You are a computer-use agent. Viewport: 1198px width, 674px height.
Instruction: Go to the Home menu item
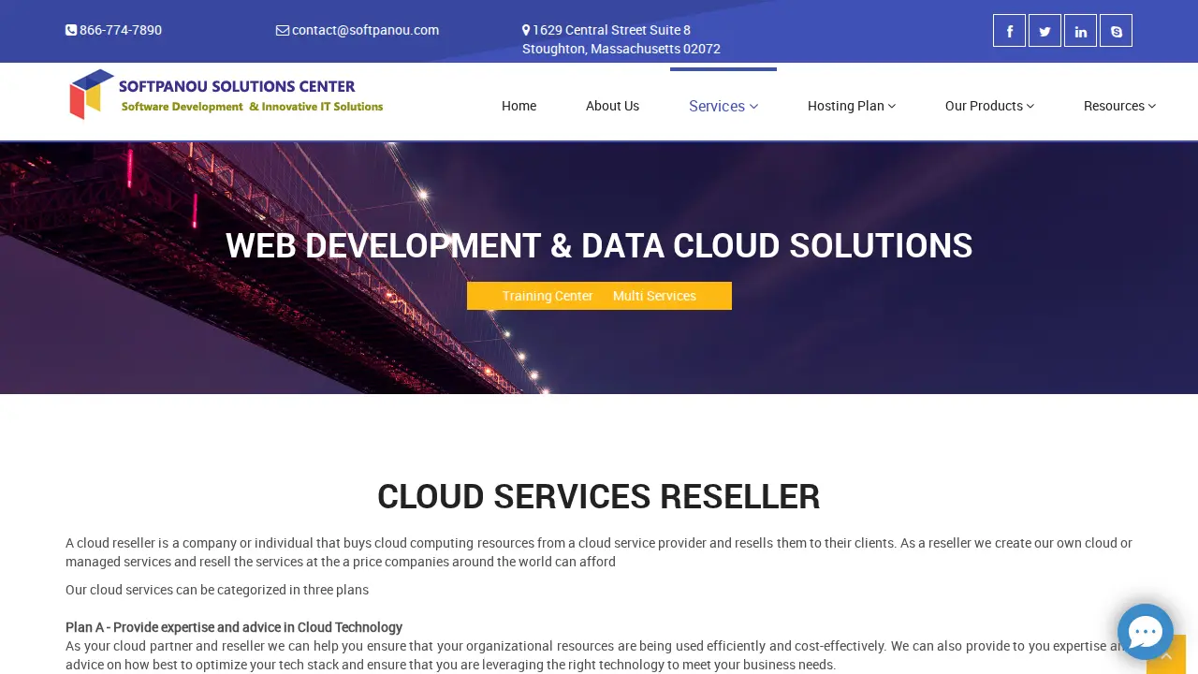(x=519, y=106)
